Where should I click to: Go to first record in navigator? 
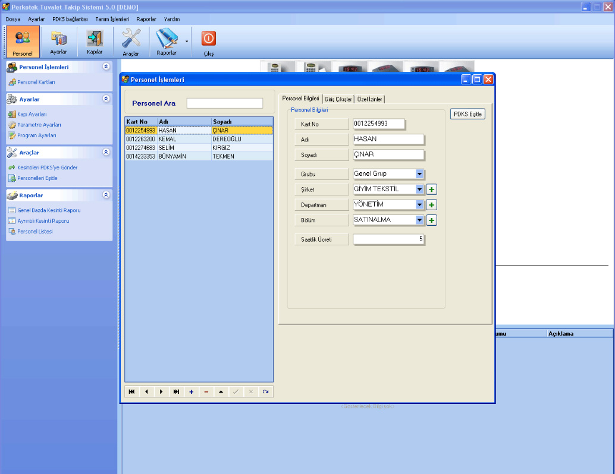tap(131, 392)
